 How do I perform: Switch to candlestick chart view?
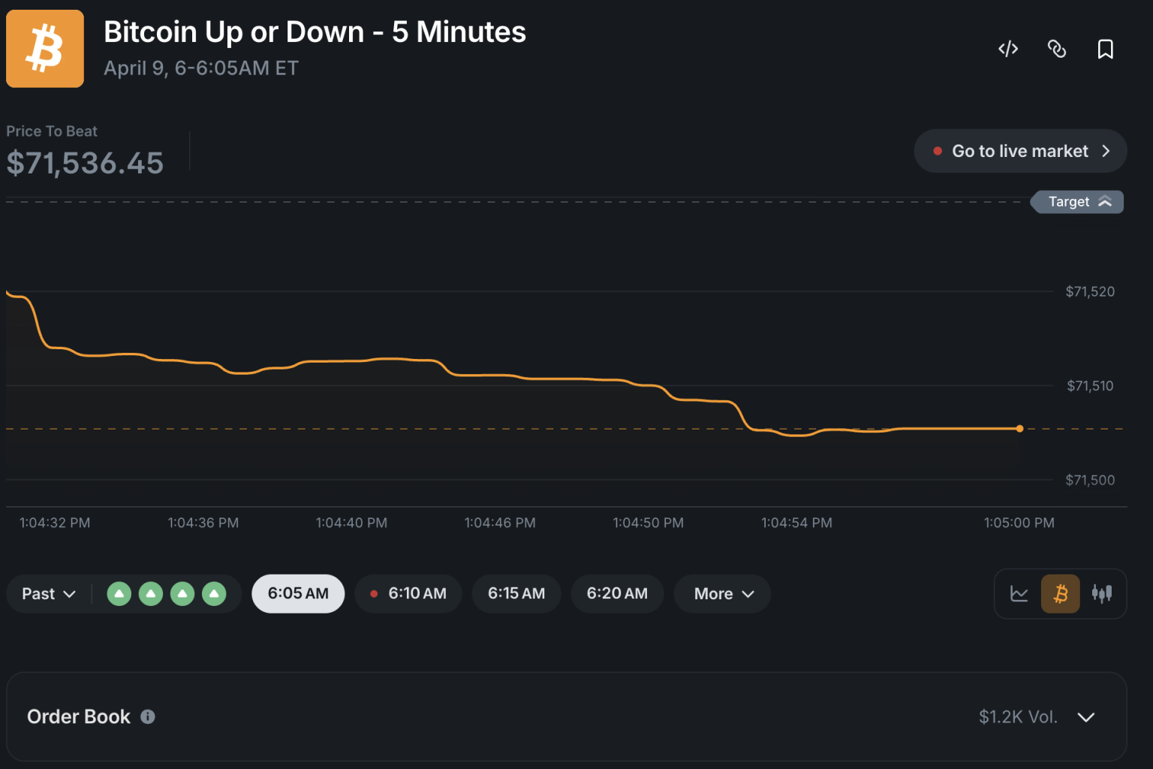click(1102, 593)
